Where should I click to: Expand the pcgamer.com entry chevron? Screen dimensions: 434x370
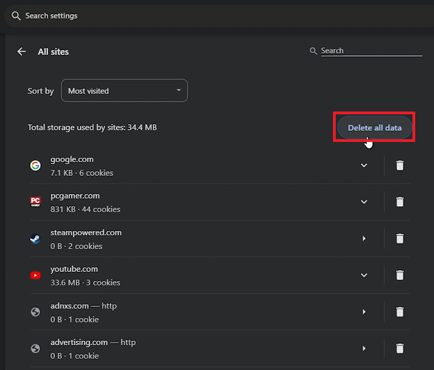click(364, 202)
